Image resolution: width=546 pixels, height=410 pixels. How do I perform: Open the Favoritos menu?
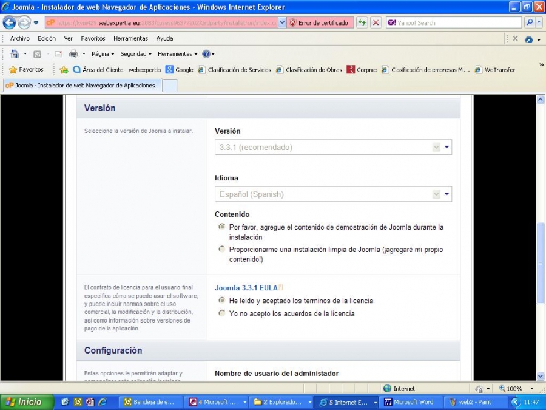point(93,39)
